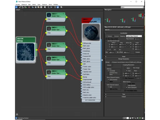This screenshot has height=120, width=160.
Task: Activate the Select tool arrow icon
Action: coord(16,7)
